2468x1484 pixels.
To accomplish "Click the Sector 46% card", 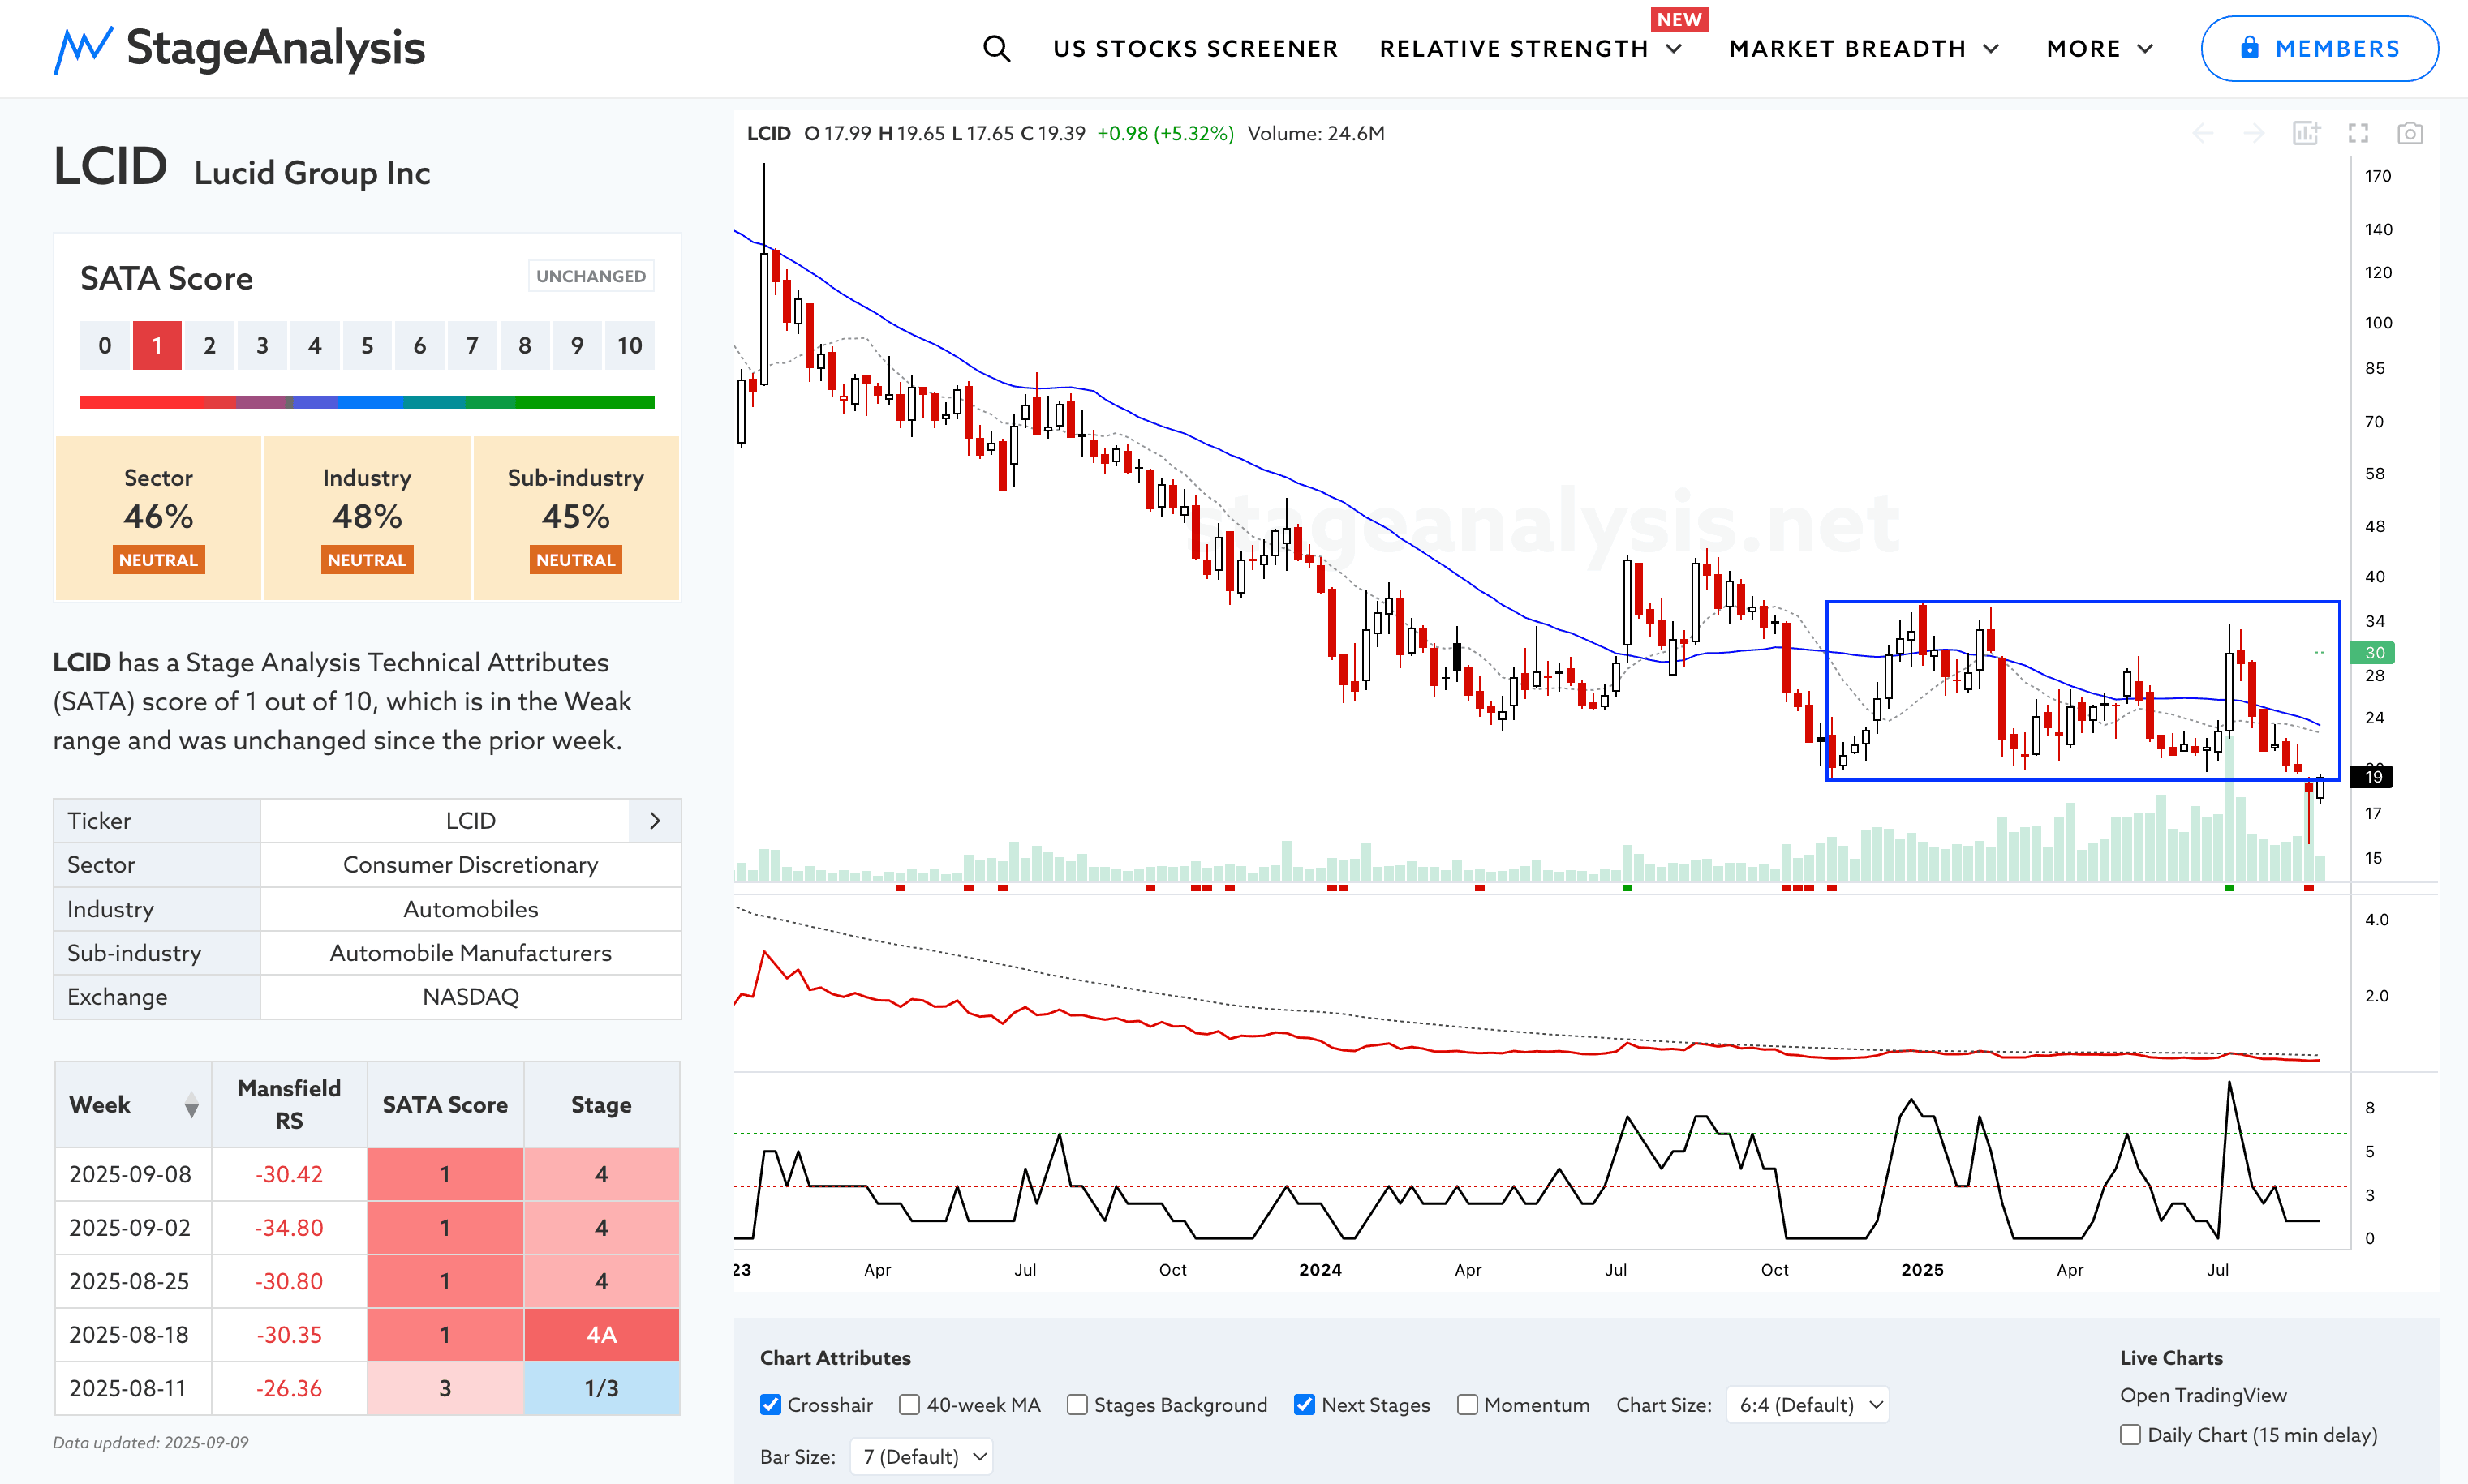I will [158, 518].
